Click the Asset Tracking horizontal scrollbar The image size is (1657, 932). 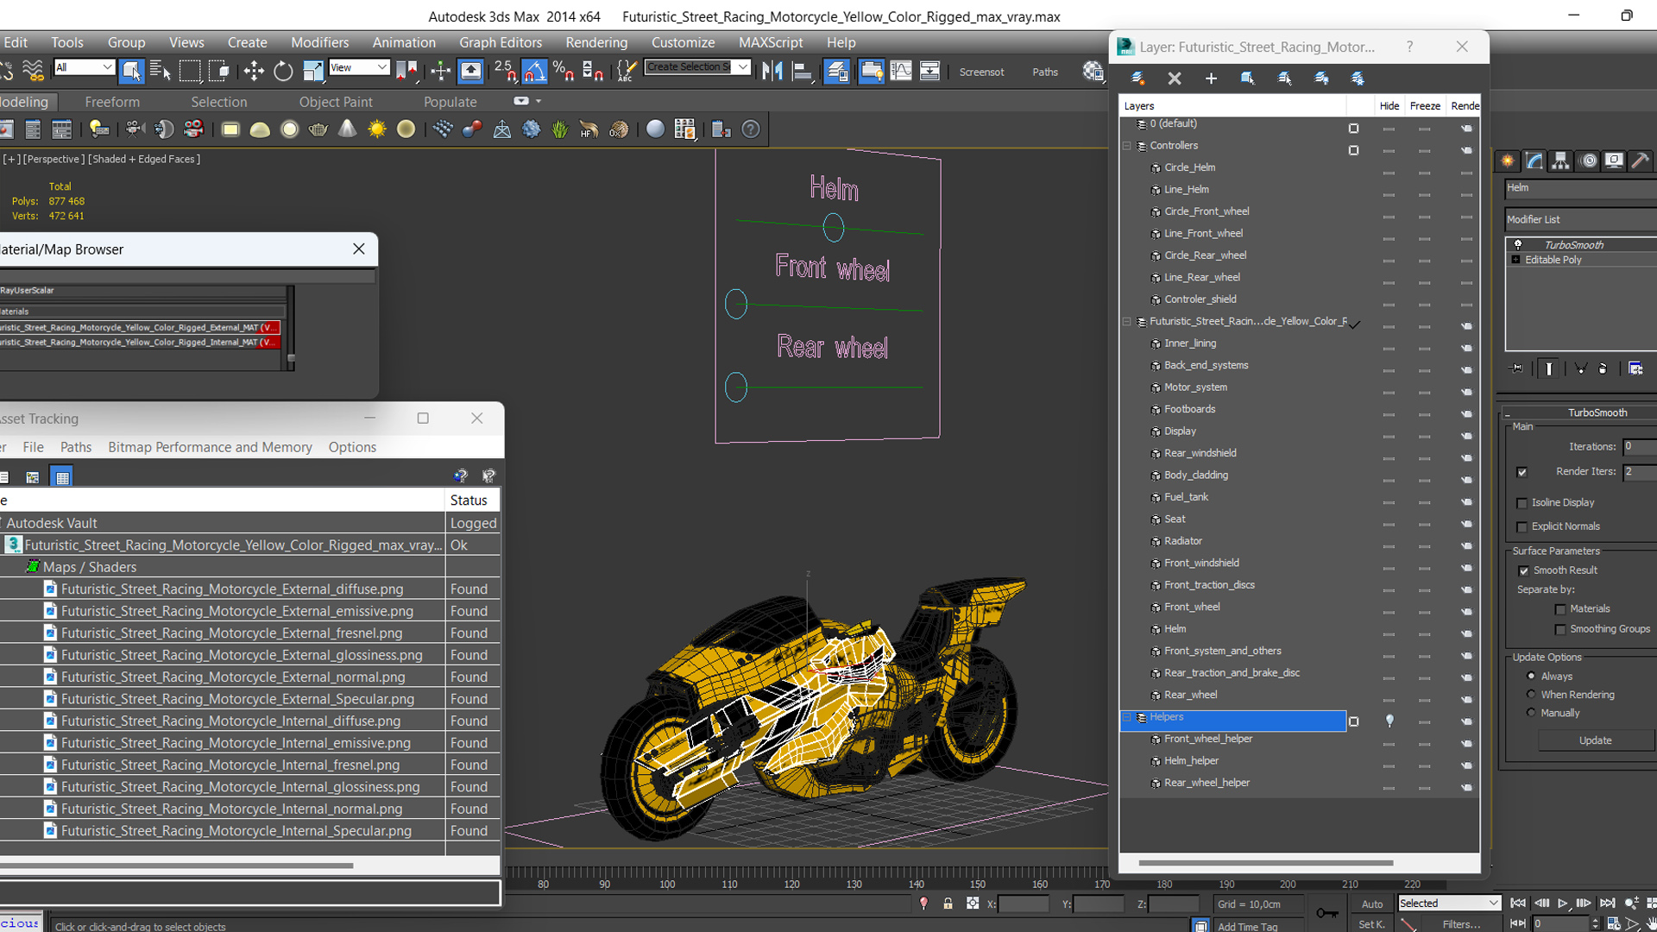[176, 866]
